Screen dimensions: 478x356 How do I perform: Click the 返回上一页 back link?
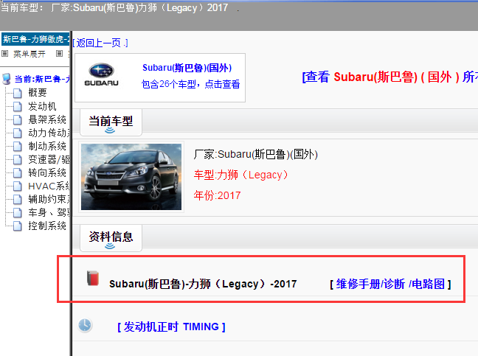point(100,43)
